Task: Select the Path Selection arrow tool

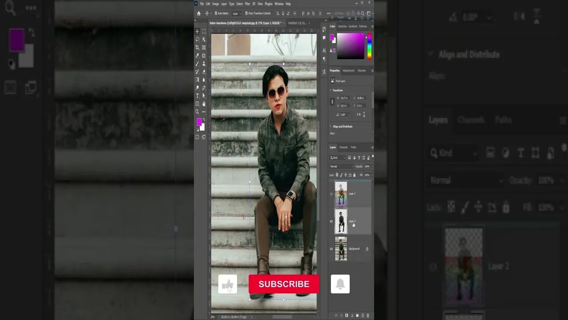Action: point(204,96)
